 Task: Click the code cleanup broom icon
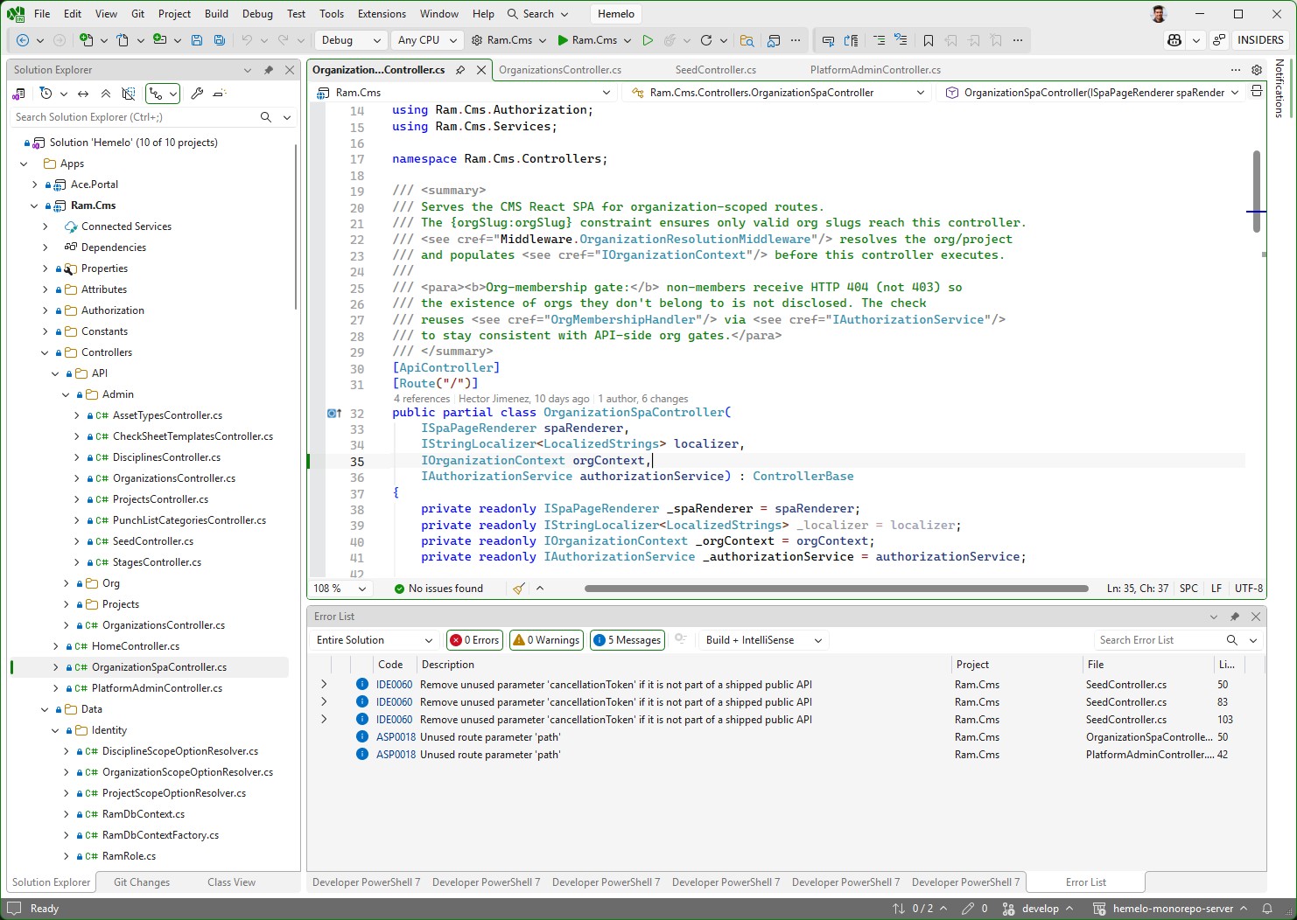point(519,589)
